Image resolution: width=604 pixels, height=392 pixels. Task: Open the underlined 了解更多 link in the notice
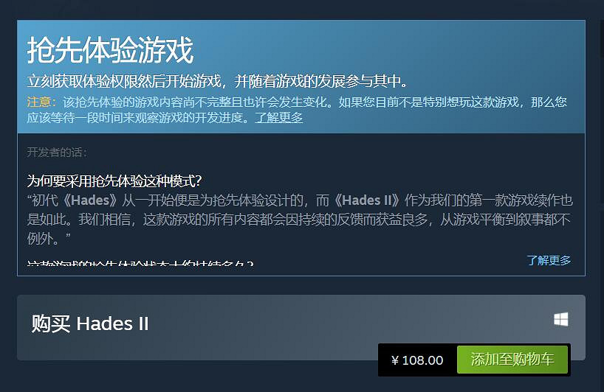click(279, 118)
